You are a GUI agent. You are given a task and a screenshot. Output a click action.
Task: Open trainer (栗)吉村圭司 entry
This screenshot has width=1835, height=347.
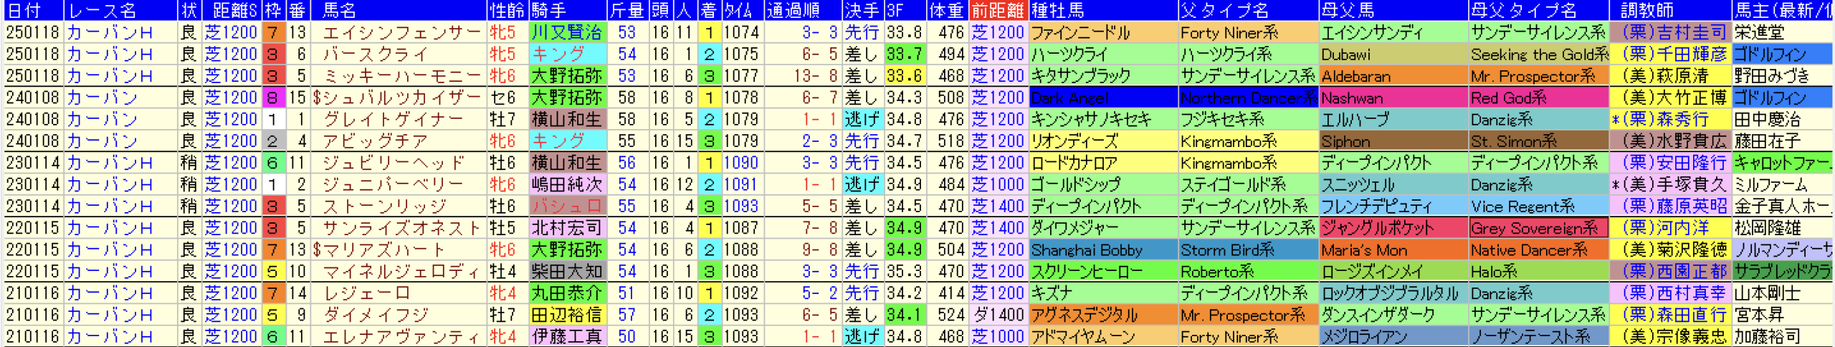tap(1669, 32)
